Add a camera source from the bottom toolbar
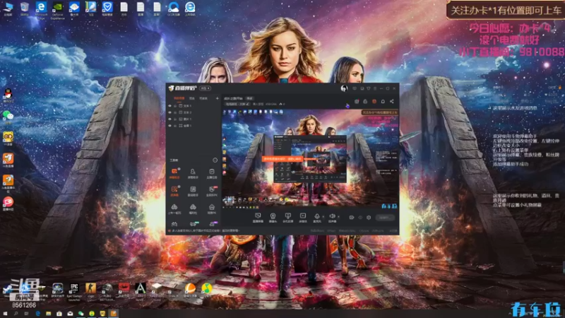The height and width of the screenshot is (318, 565). [x=273, y=218]
